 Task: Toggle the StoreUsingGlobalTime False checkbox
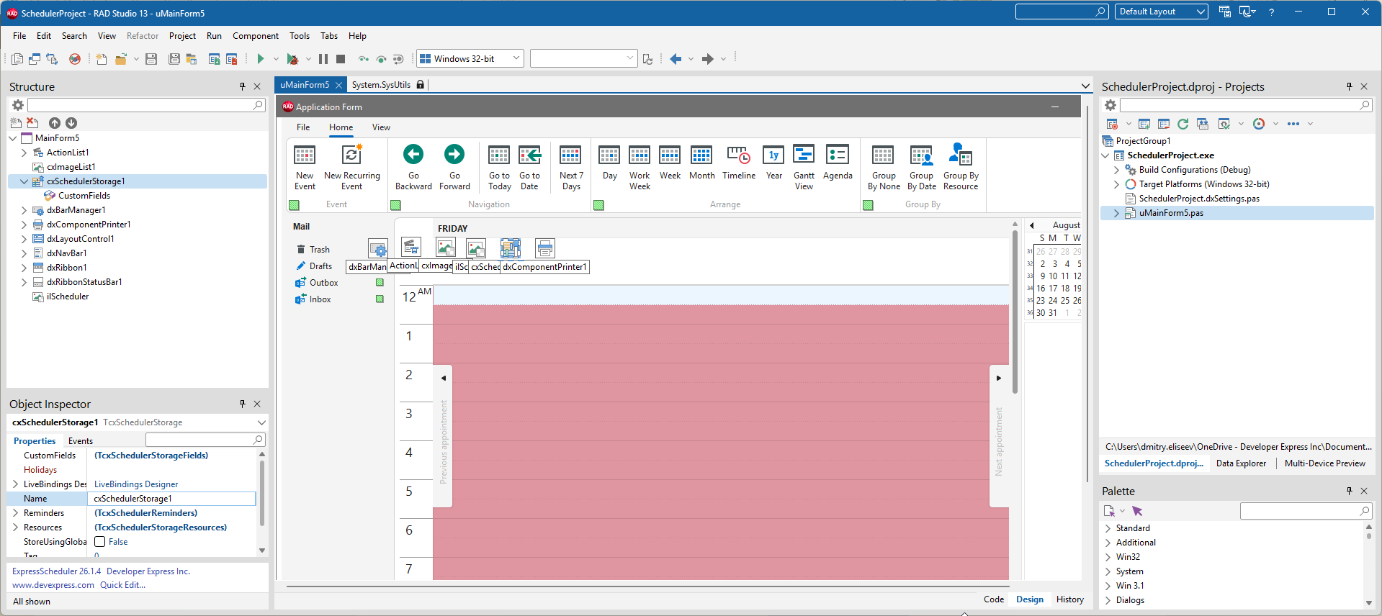click(x=100, y=542)
